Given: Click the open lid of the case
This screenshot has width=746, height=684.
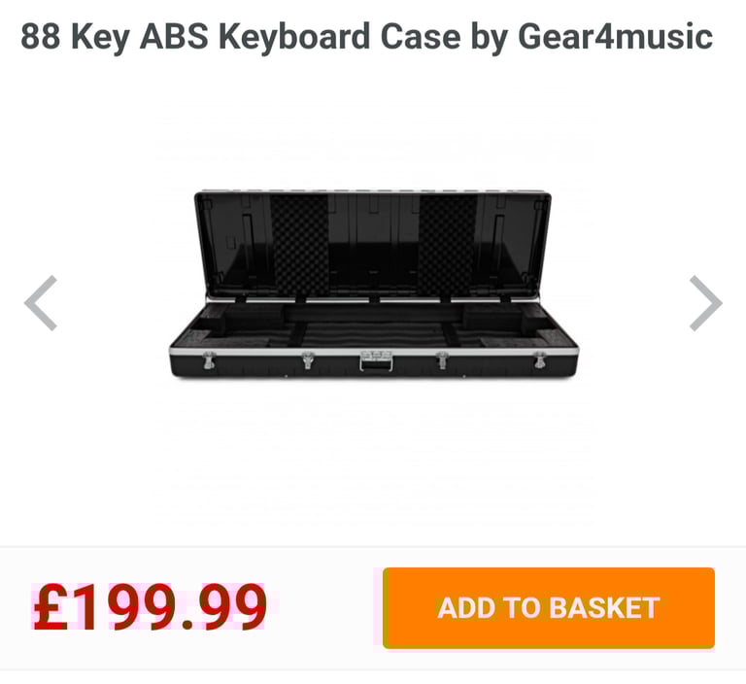Looking at the screenshot, I should coord(373,244).
